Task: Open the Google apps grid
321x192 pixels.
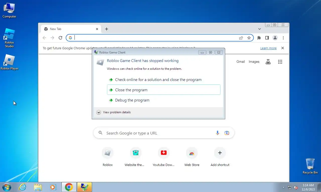Action: (x=280, y=62)
